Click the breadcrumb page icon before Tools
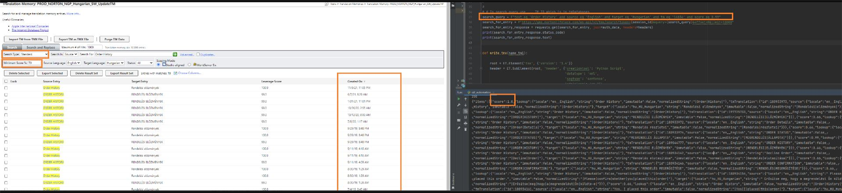 pyautogui.click(x=327, y=4)
